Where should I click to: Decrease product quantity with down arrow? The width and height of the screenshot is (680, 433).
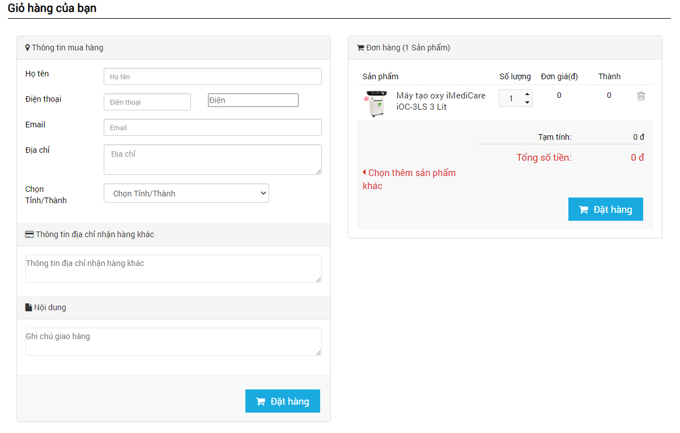point(527,102)
